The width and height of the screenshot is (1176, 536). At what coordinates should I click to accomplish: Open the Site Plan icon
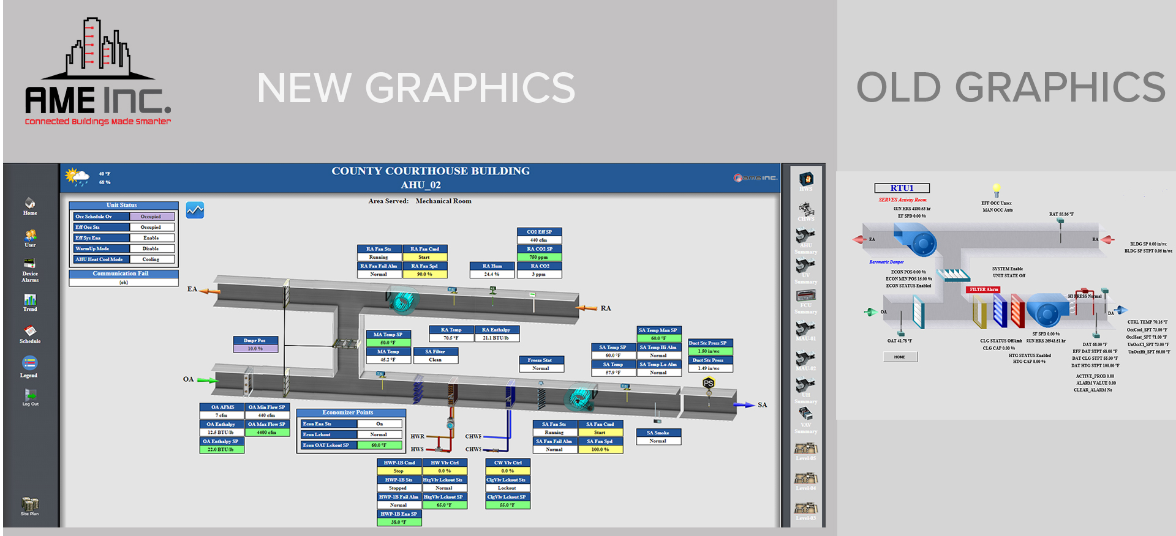(30, 504)
